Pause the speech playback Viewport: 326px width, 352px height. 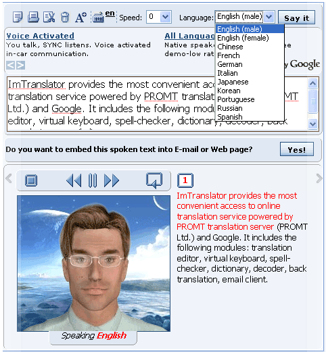click(x=93, y=180)
